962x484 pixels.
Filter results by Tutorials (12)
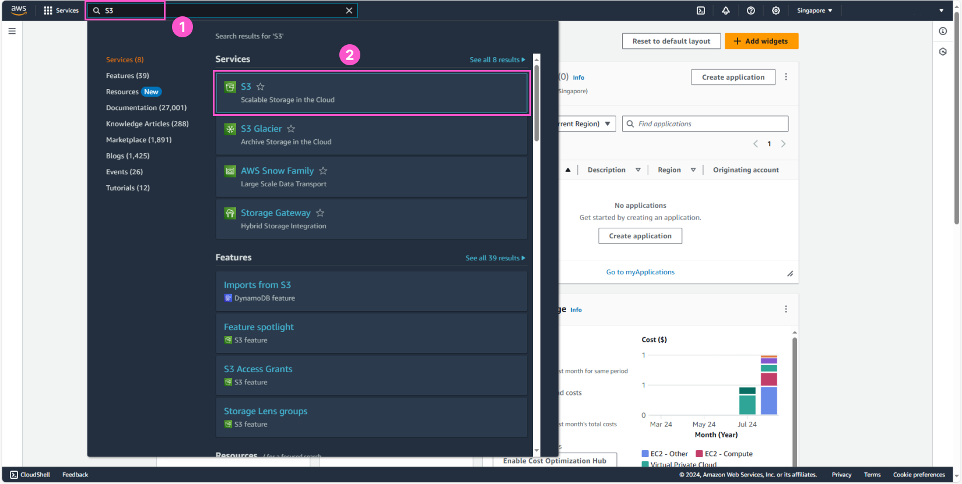coord(128,188)
